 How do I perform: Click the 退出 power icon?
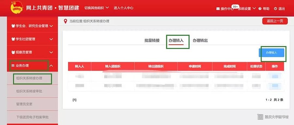pos(275,8)
